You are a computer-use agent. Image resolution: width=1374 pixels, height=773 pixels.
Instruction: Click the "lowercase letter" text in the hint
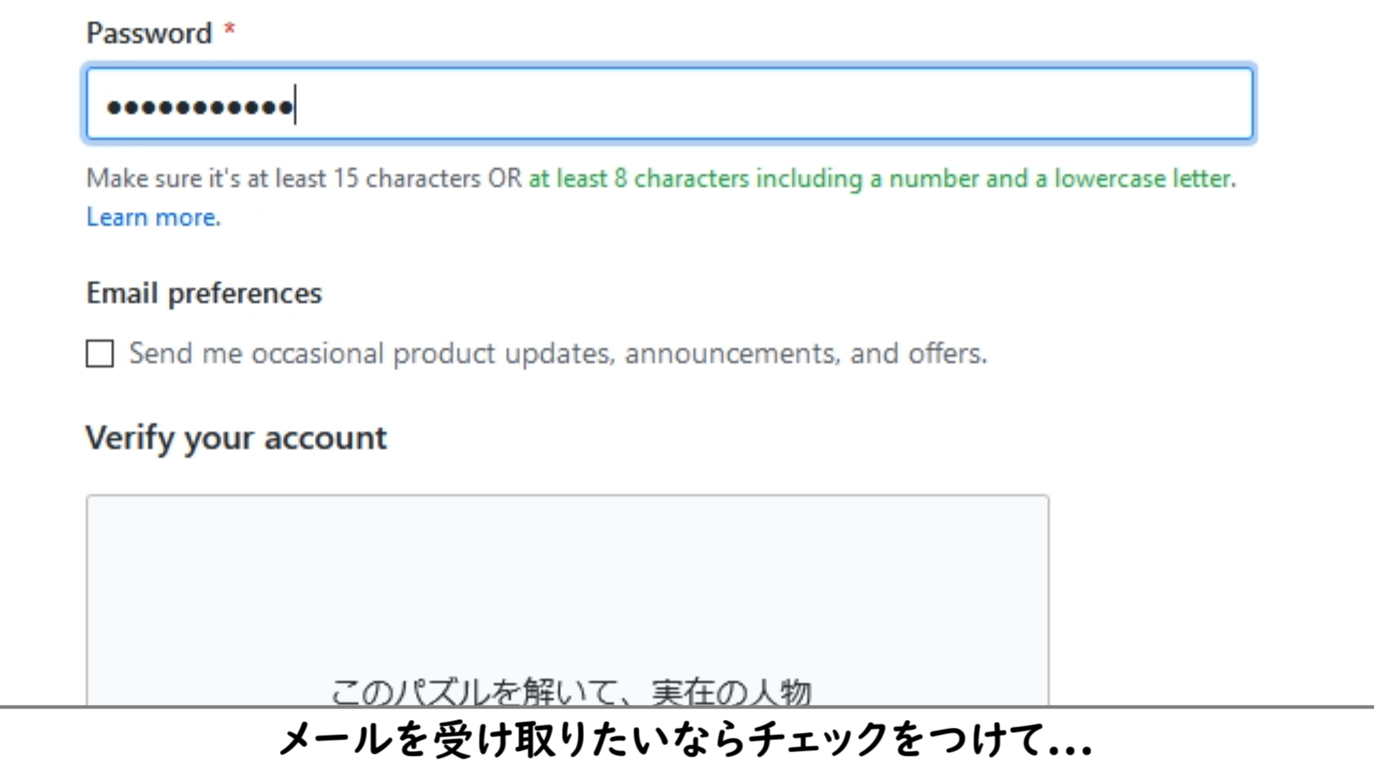coord(1144,178)
